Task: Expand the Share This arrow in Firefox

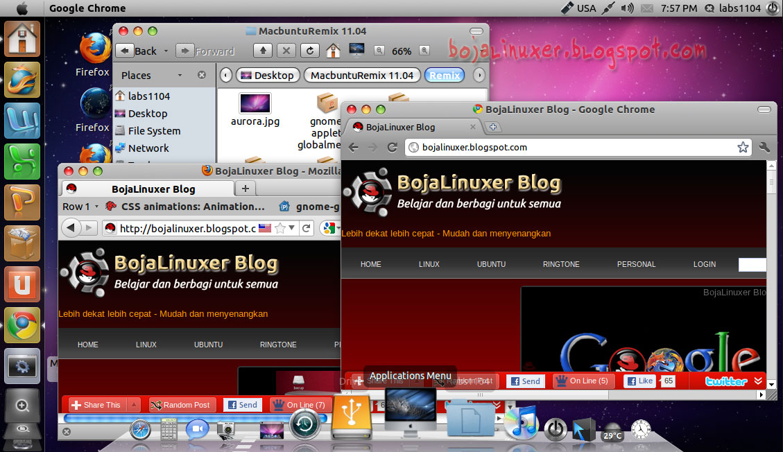Action: (x=134, y=405)
